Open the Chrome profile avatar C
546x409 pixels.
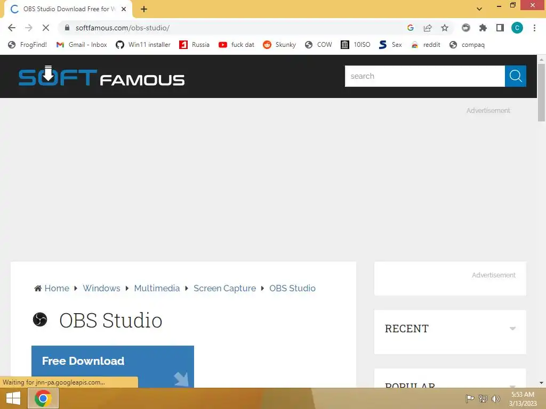coord(517,28)
